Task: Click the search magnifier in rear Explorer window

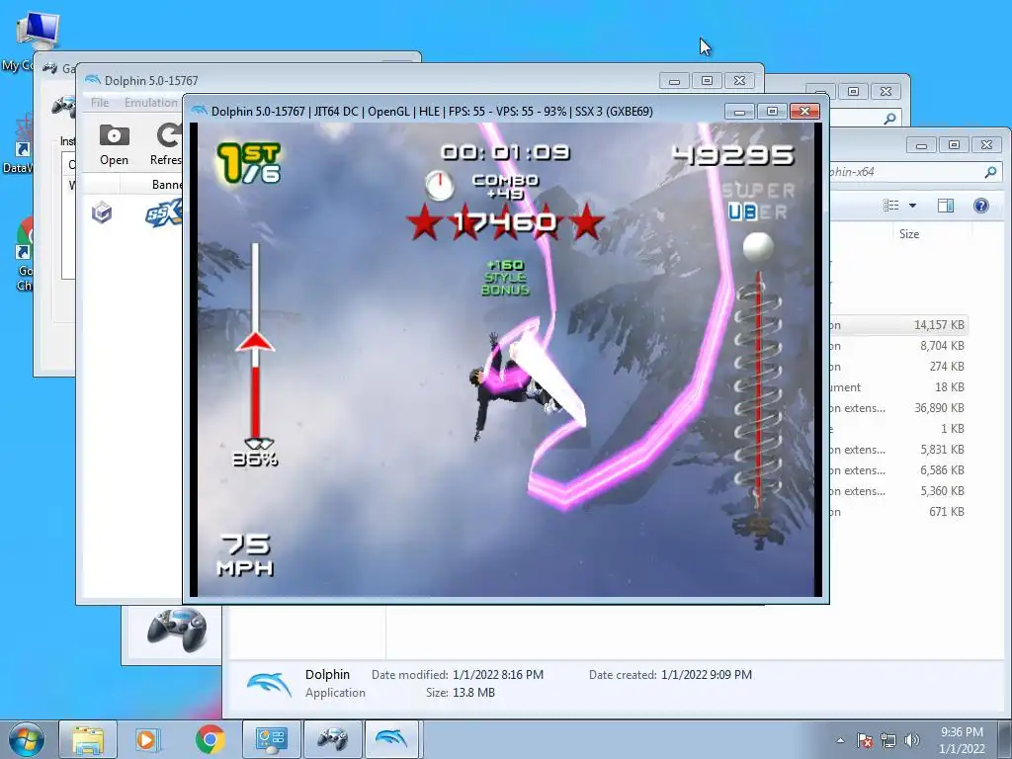Action: [x=890, y=119]
